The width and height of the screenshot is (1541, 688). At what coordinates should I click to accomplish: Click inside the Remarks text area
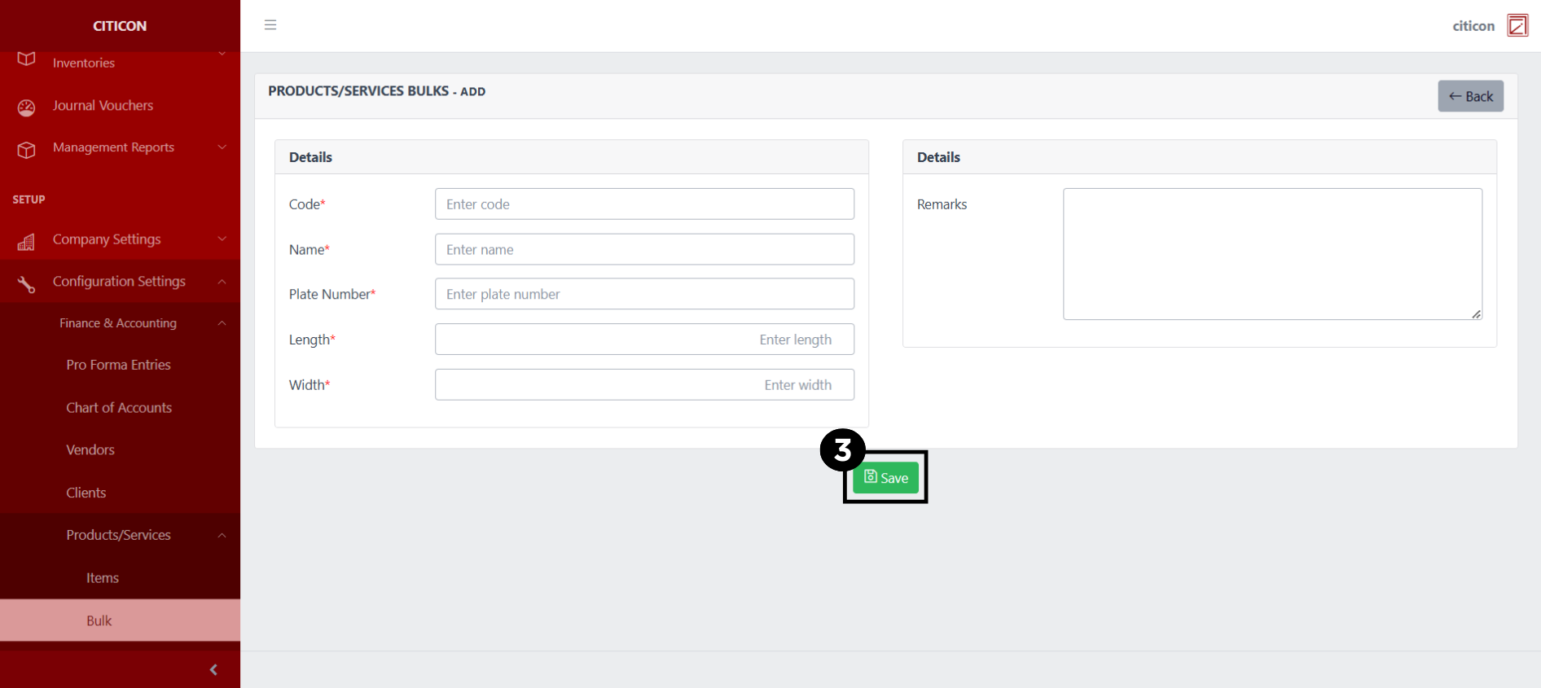[x=1272, y=254]
